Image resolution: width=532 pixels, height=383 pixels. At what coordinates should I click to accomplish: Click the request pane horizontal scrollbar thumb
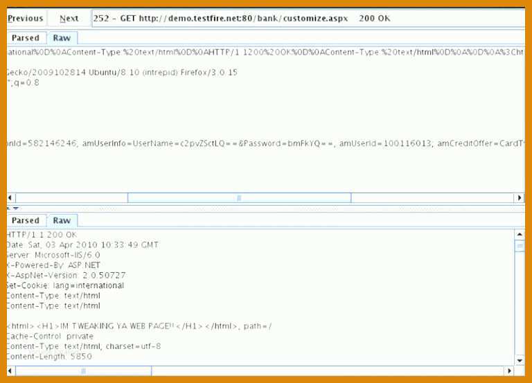coord(239,198)
